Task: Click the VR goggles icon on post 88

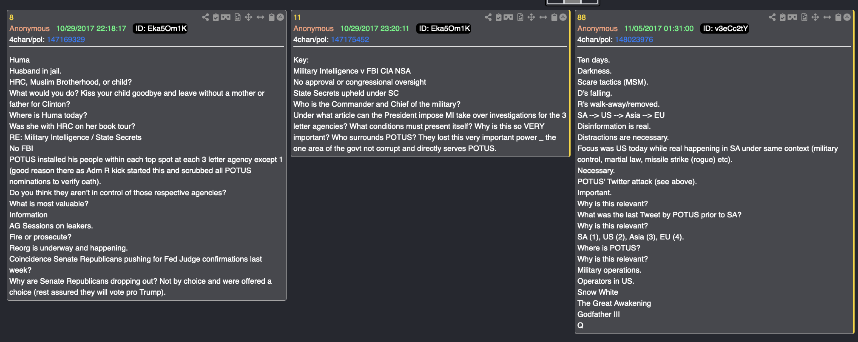Action: pyautogui.click(x=793, y=17)
